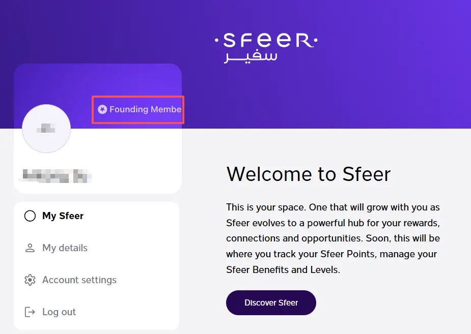Viewport: 471px width, 334px height.
Task: Click the exit arrow icon beside Log out
Action: click(x=30, y=312)
